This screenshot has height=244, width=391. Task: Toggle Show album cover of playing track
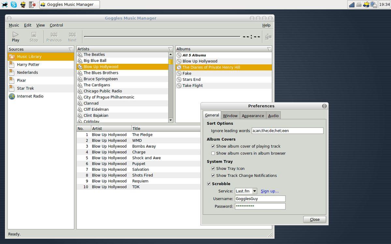[213, 146]
